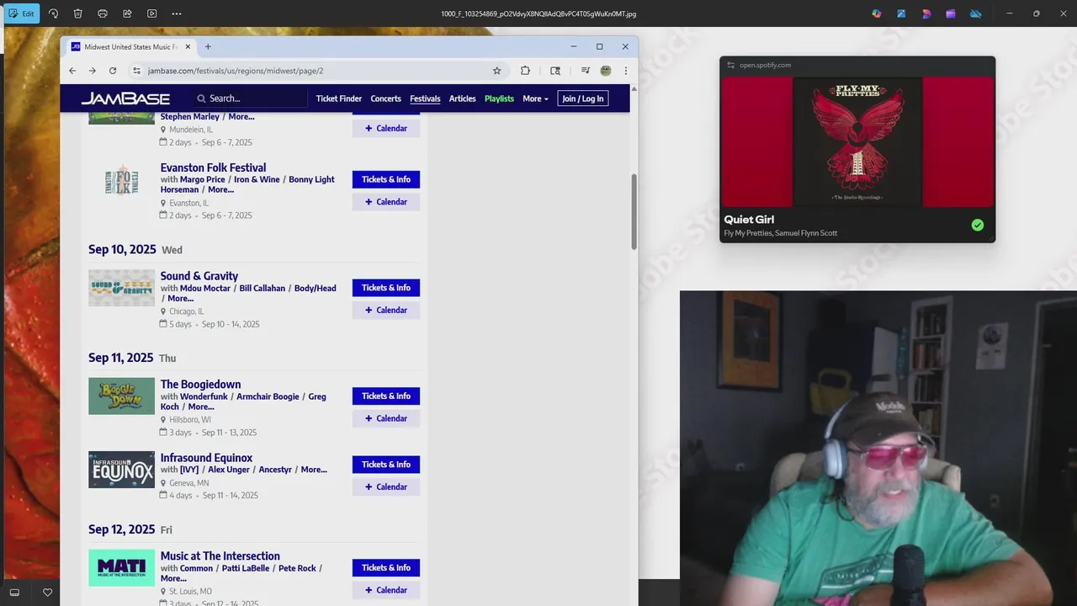Add Evanston Folk Festival to Calendar
This screenshot has height=606, width=1077.
click(386, 202)
